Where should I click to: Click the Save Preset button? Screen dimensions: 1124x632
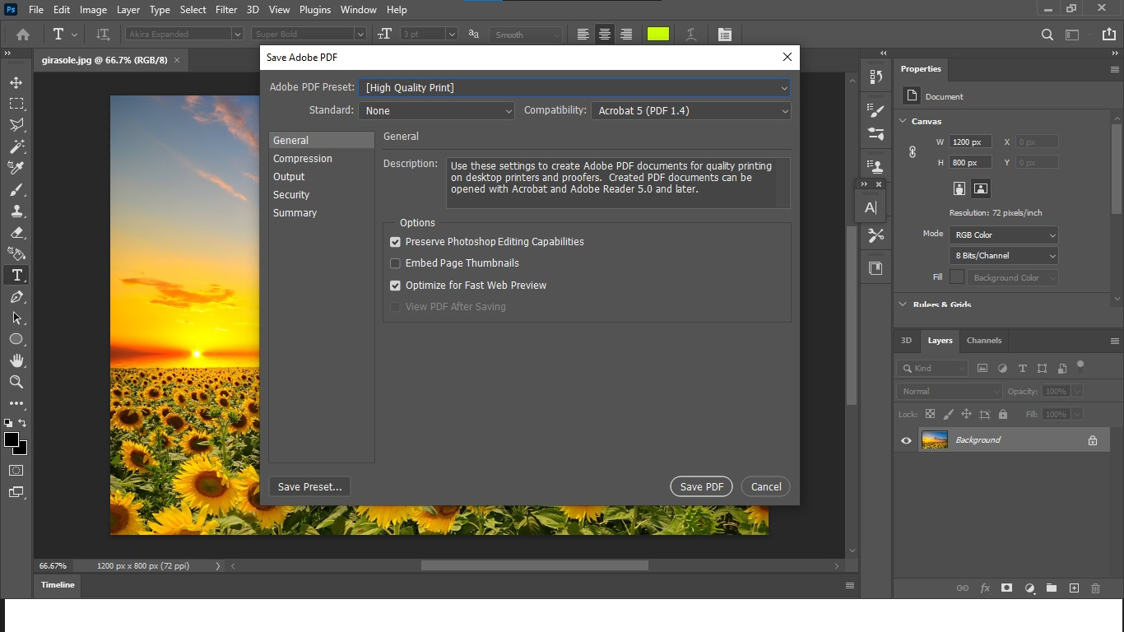pos(309,486)
